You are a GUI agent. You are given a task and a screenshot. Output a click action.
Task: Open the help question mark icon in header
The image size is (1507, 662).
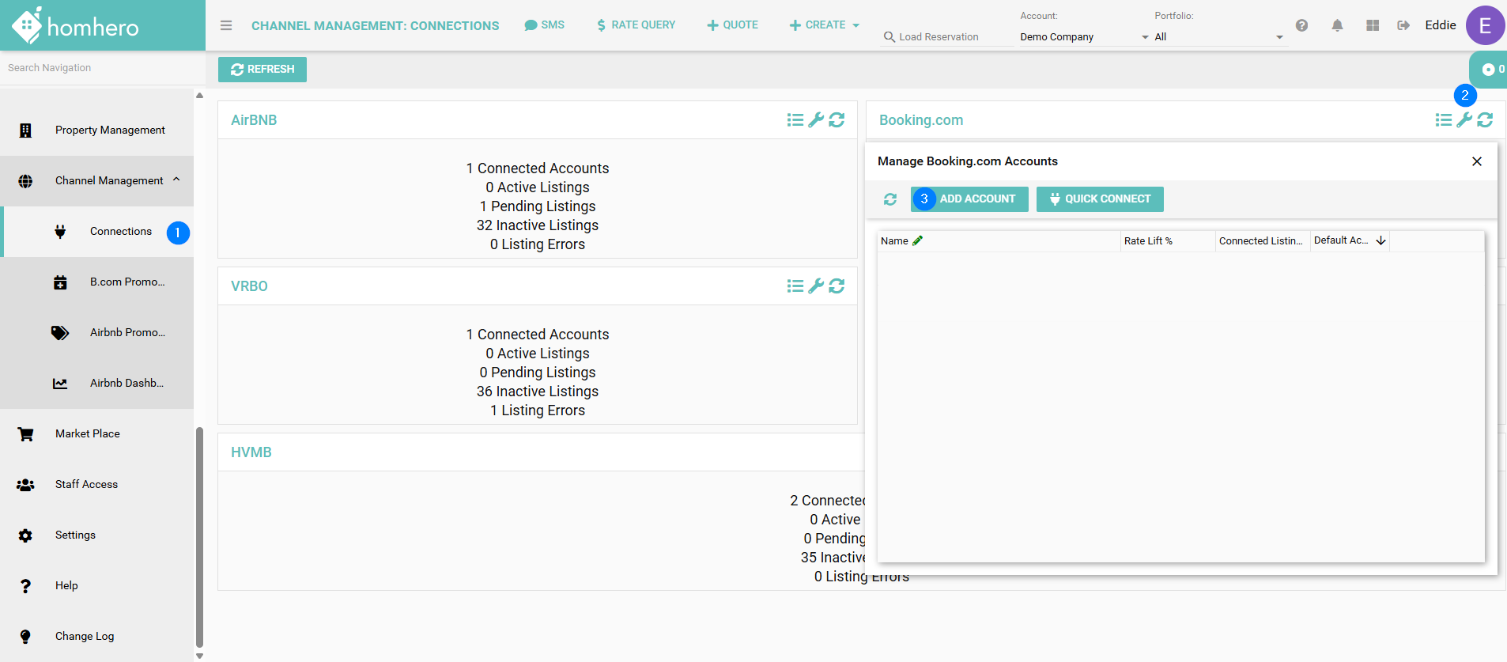point(1301,25)
